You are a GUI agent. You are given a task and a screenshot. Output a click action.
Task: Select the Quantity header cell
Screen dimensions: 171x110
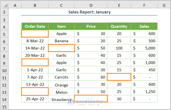[119, 26]
